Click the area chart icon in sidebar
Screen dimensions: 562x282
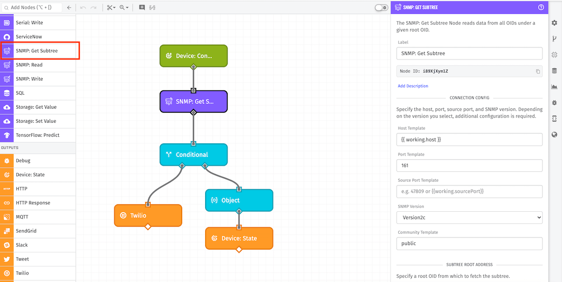pyautogui.click(x=555, y=87)
